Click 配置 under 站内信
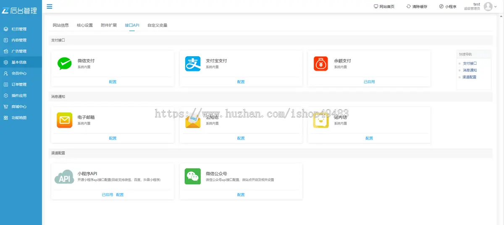Screen dimensions: 504x225 (369, 138)
